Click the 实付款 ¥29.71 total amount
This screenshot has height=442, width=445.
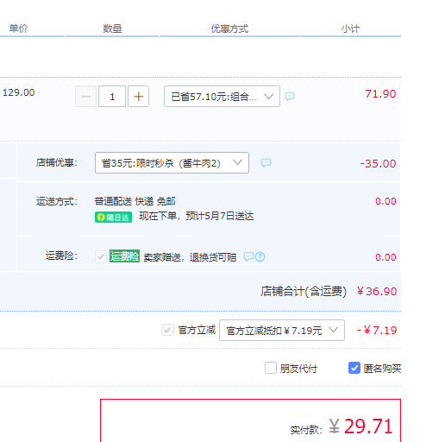click(360, 426)
